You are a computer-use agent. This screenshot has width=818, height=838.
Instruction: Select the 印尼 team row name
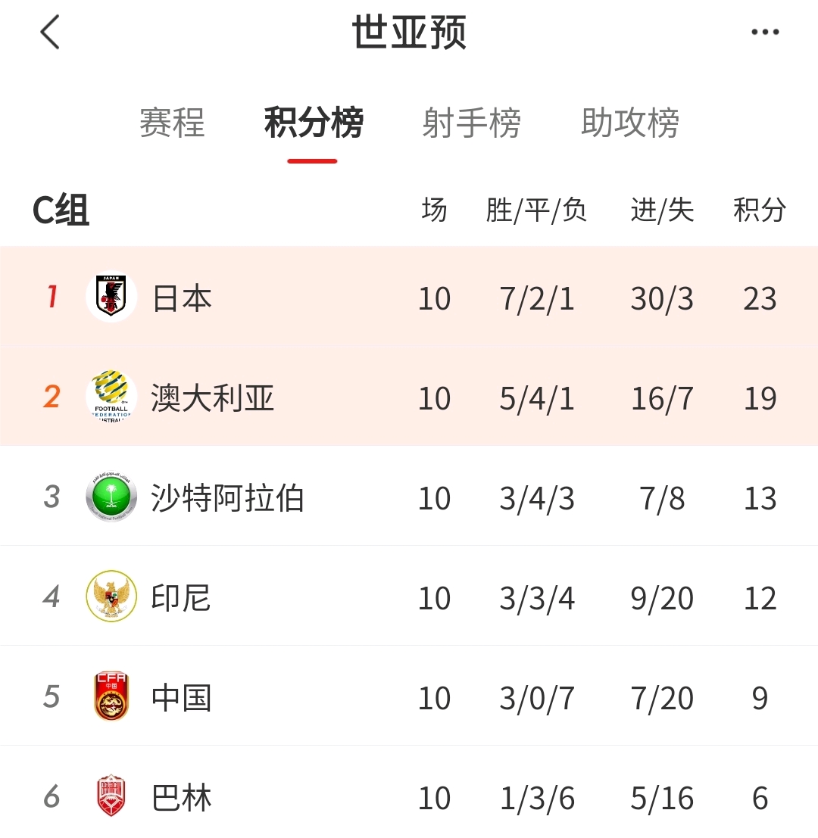[x=181, y=597]
